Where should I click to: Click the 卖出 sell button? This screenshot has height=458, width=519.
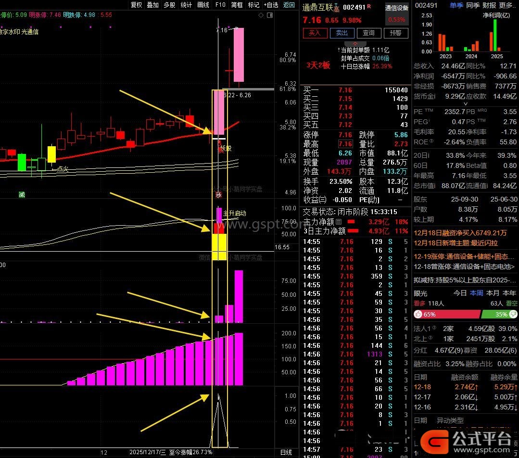(x=342, y=33)
